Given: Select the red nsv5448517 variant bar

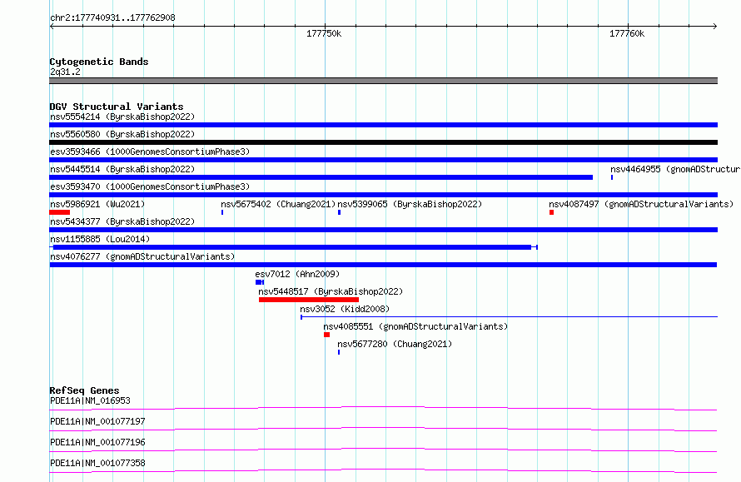Looking at the screenshot, I should pyautogui.click(x=309, y=300).
